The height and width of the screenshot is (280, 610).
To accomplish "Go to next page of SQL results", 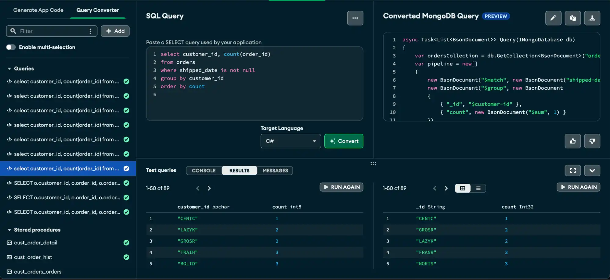I will (x=209, y=188).
